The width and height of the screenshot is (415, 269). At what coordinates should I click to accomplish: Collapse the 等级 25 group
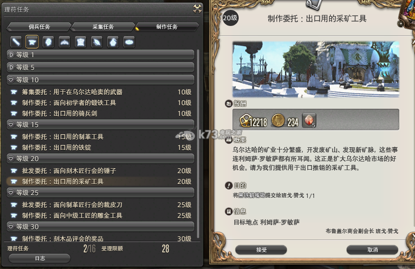100,193
